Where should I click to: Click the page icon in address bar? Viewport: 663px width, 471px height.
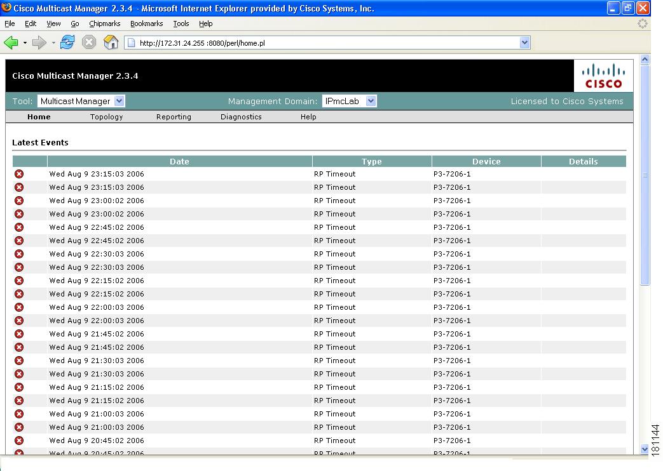coord(132,43)
